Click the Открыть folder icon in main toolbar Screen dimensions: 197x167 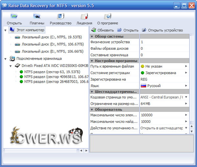click(14, 16)
